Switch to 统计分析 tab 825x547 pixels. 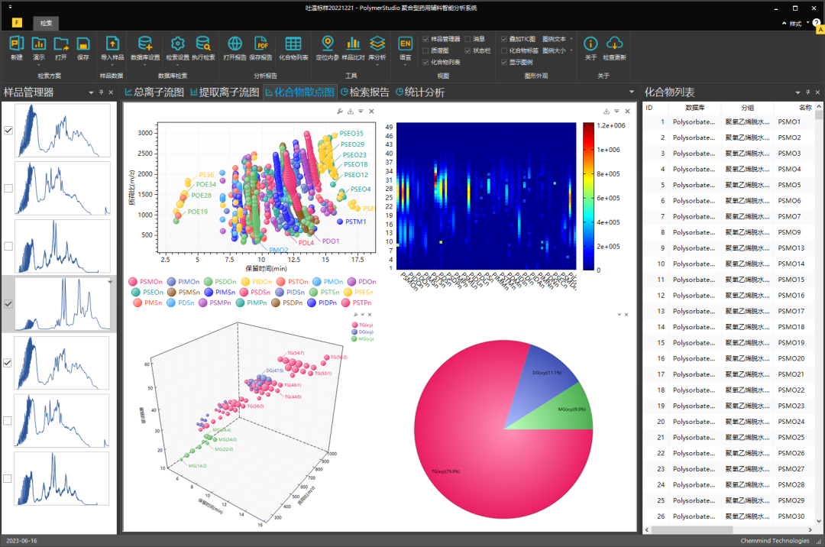420,92
